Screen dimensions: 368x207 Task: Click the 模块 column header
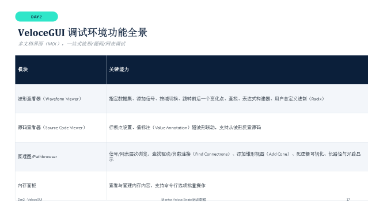point(60,70)
